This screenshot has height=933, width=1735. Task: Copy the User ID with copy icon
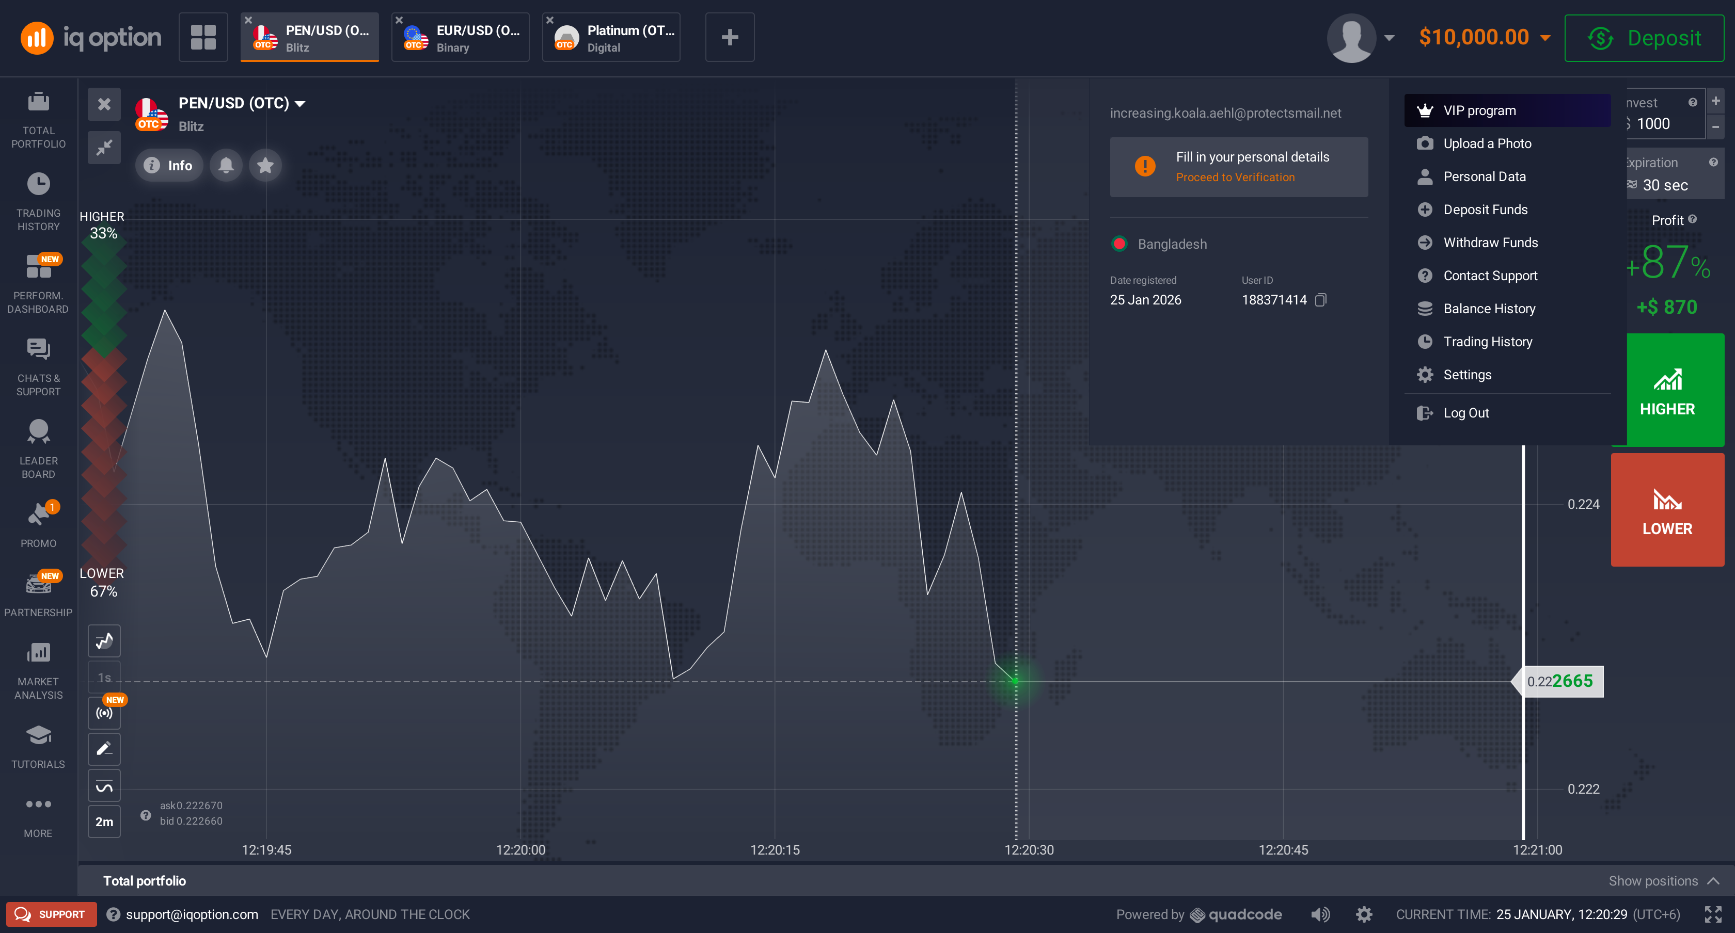1321,299
